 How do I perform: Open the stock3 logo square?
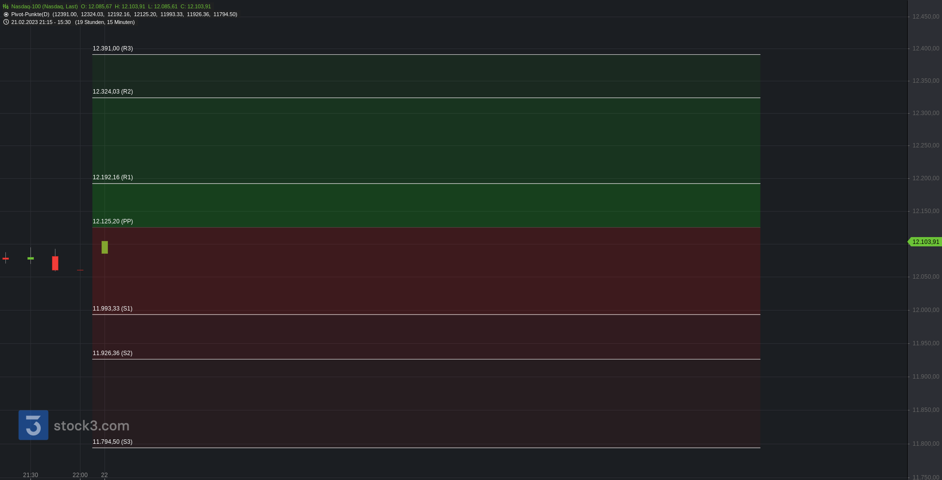(x=33, y=425)
